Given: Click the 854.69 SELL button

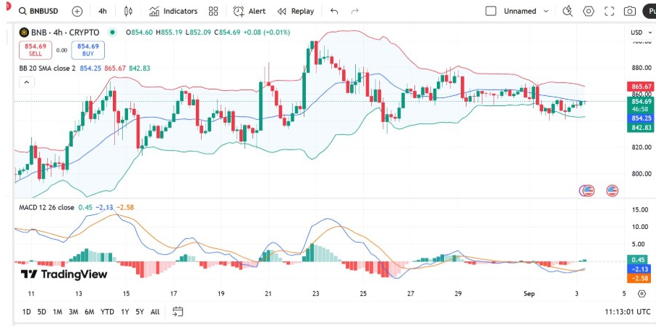Looking at the screenshot, I should pos(35,50).
